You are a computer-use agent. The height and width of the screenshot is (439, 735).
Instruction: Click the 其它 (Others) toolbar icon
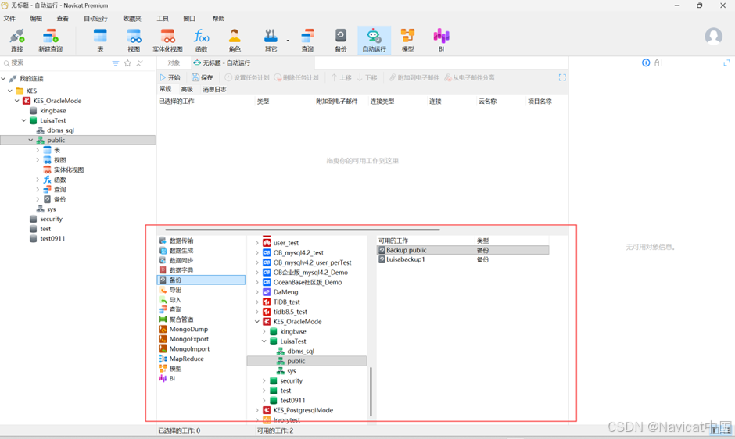[x=271, y=41]
